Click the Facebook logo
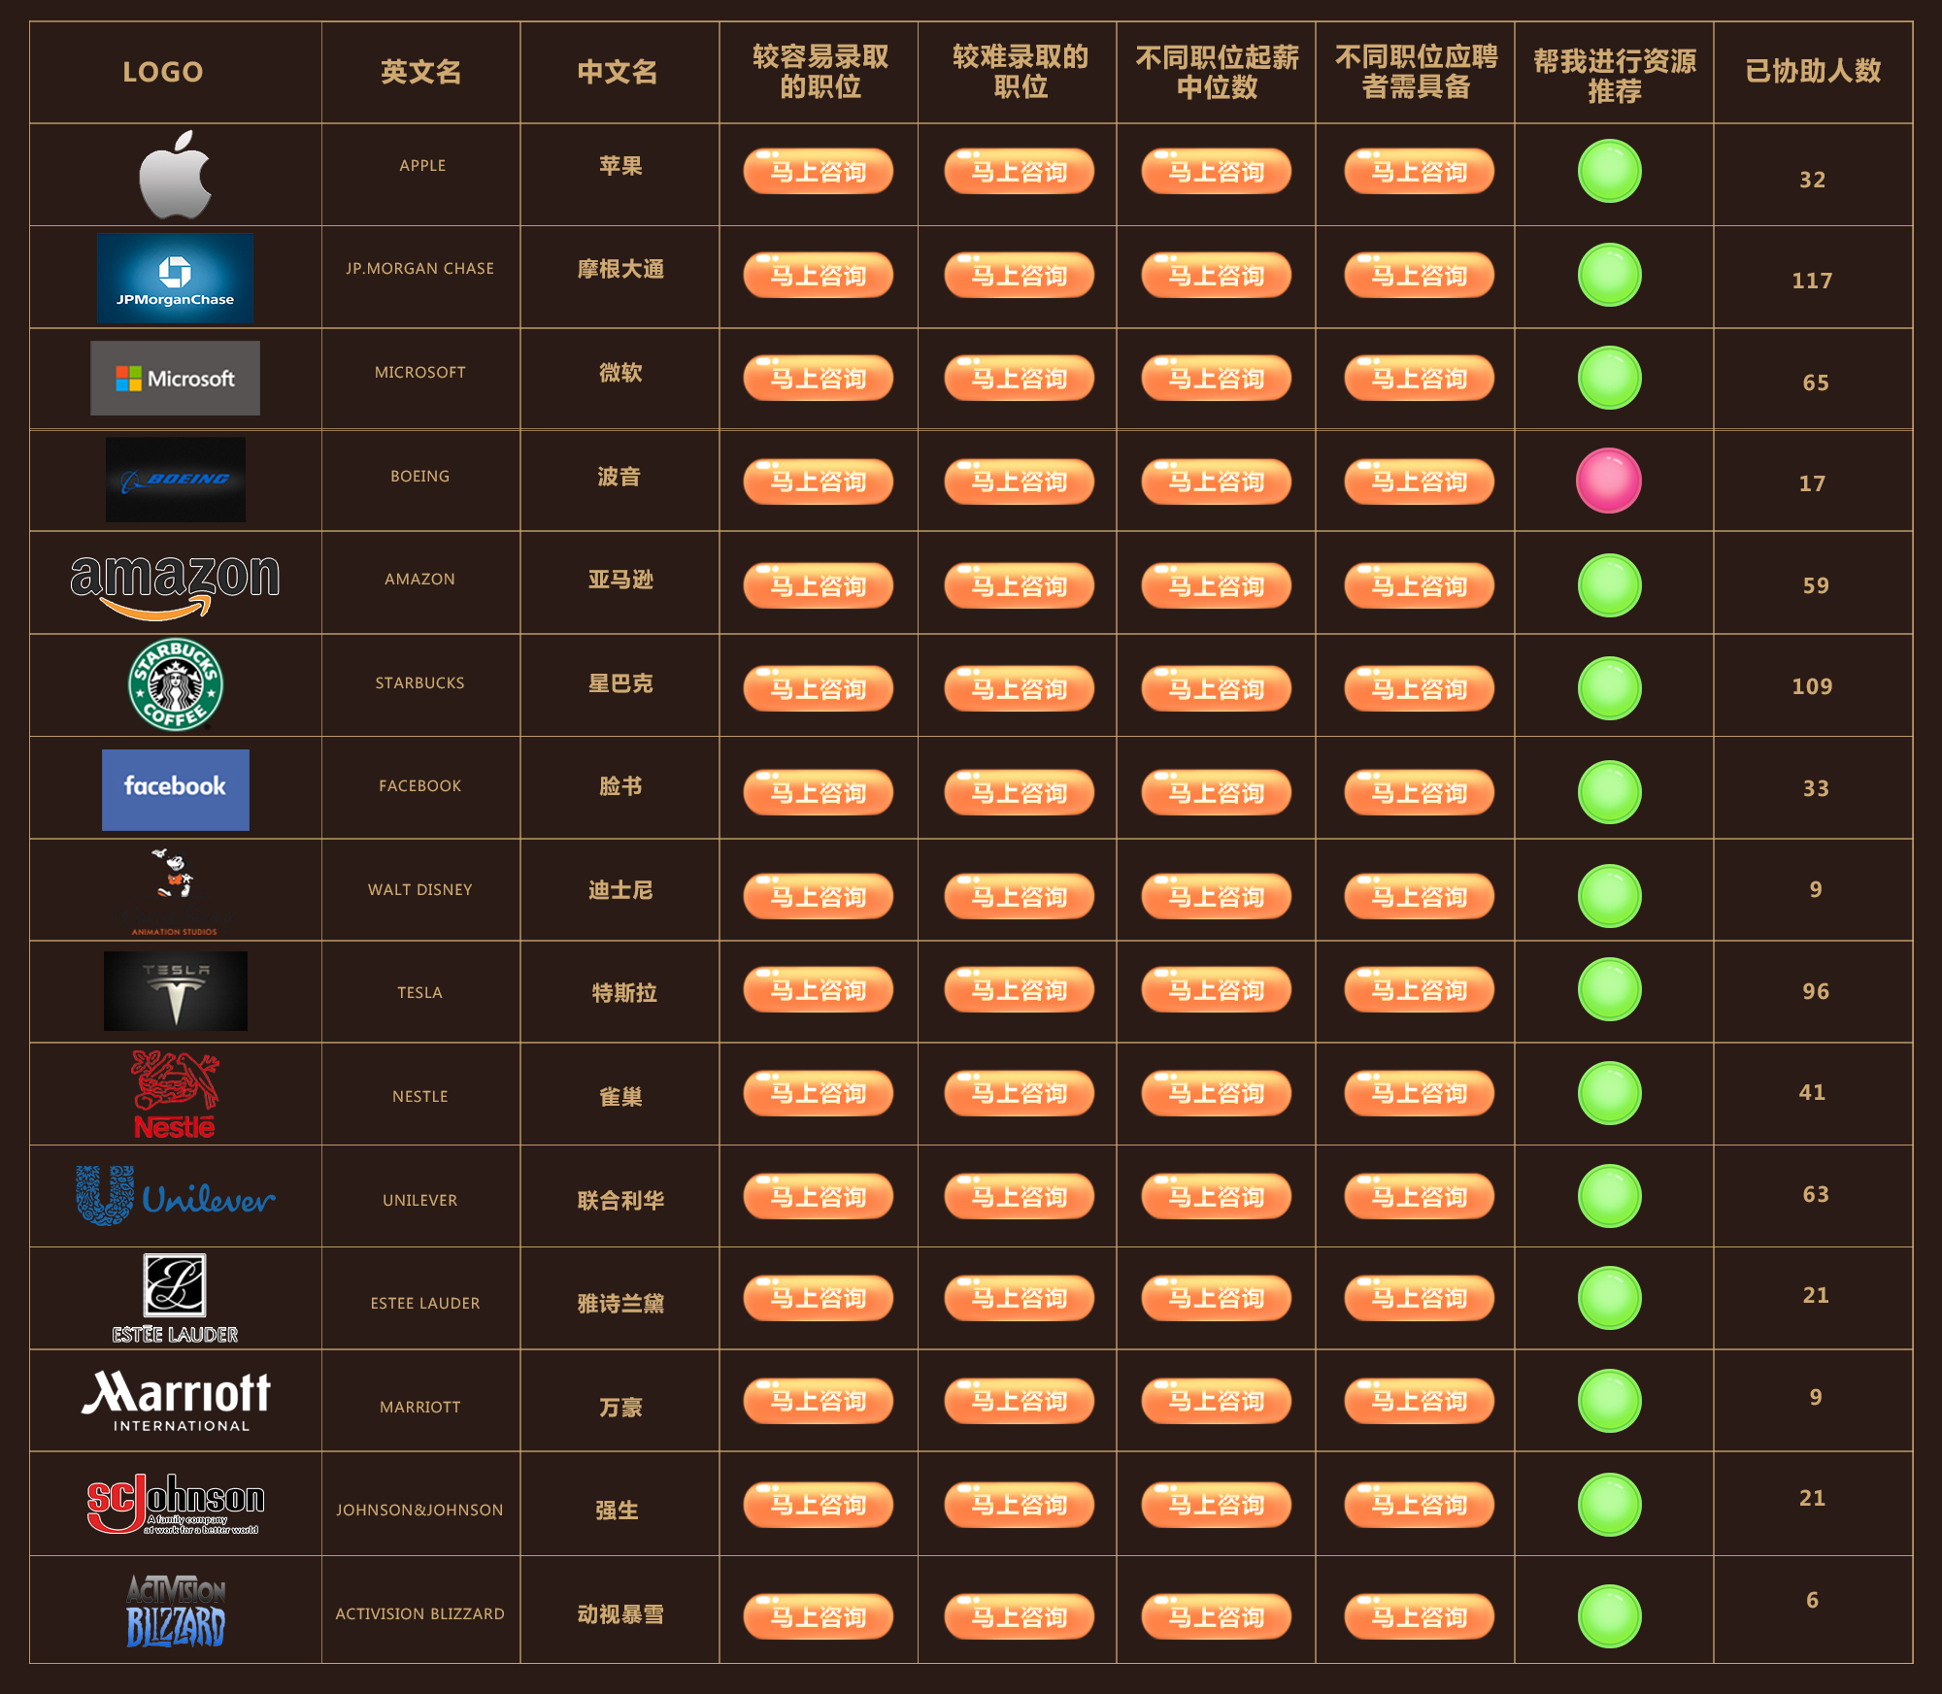 tap(175, 789)
